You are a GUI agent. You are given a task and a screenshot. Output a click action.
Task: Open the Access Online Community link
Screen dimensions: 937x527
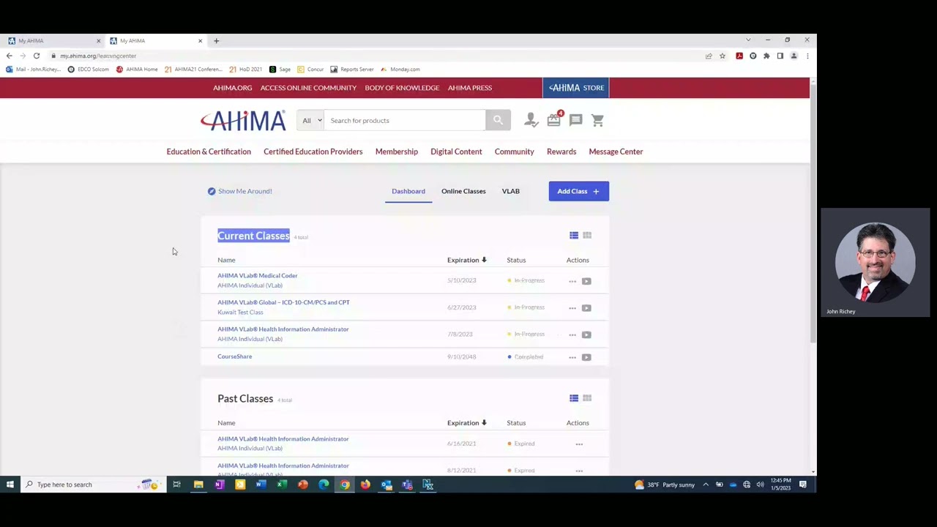coord(308,88)
